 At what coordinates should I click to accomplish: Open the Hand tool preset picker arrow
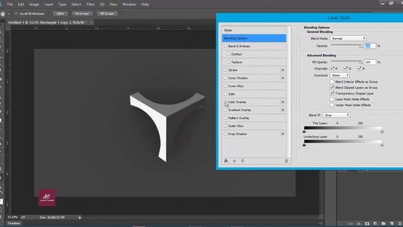(9, 14)
